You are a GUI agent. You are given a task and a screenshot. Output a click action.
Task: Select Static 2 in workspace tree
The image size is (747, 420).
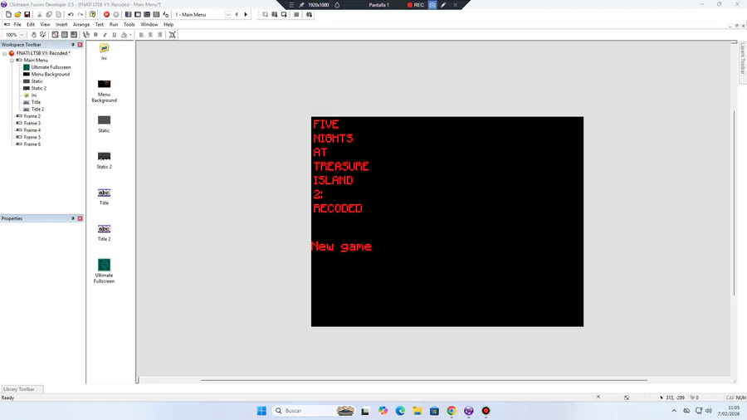[38, 88]
